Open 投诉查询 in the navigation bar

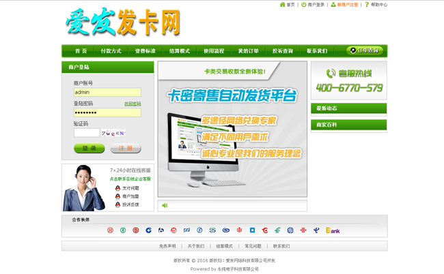[282, 51]
